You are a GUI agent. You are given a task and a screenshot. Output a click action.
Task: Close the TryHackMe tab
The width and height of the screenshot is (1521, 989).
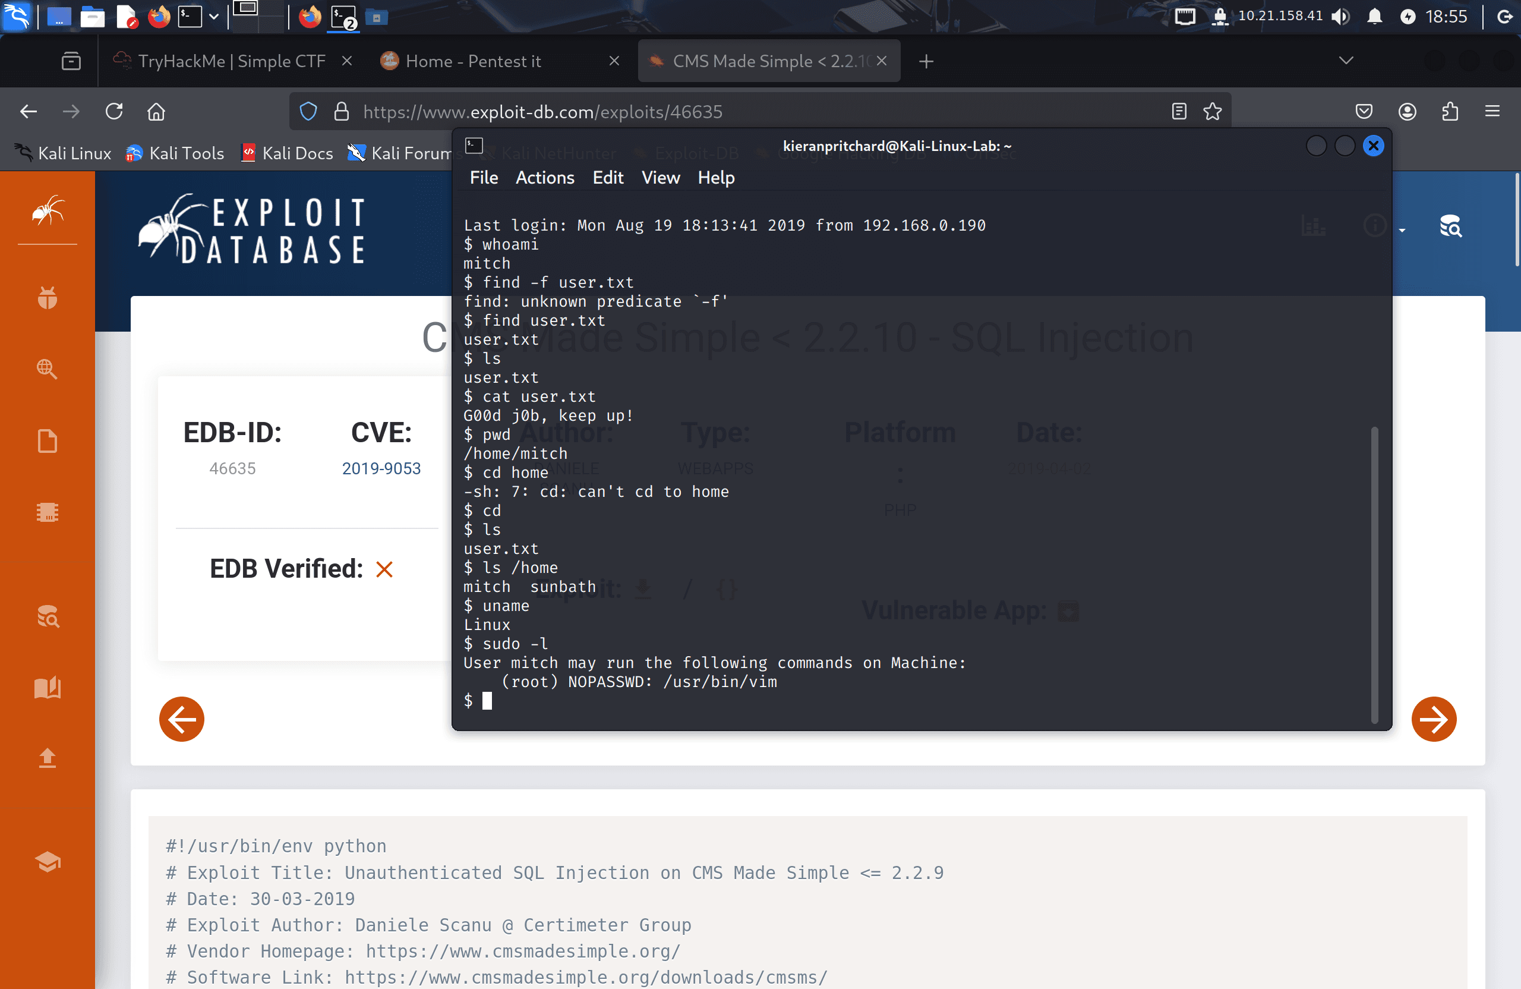pos(347,61)
